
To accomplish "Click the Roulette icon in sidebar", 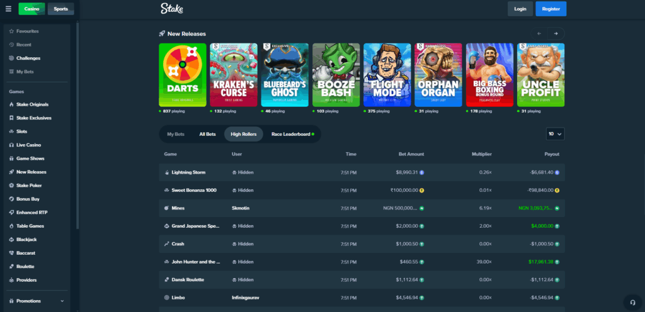I will tap(11, 267).
